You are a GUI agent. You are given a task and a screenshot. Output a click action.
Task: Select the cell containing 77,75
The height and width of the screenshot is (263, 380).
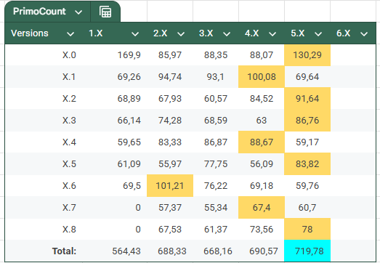click(x=216, y=164)
